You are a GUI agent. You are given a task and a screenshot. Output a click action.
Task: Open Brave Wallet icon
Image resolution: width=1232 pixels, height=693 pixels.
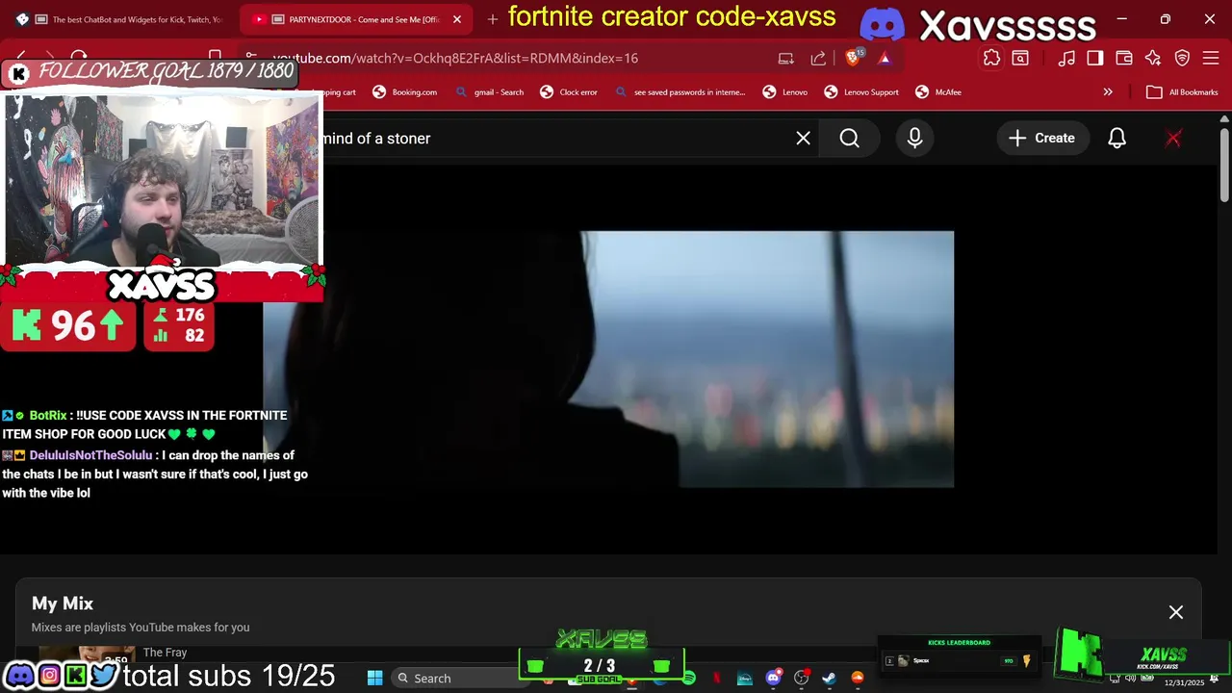click(x=1123, y=58)
